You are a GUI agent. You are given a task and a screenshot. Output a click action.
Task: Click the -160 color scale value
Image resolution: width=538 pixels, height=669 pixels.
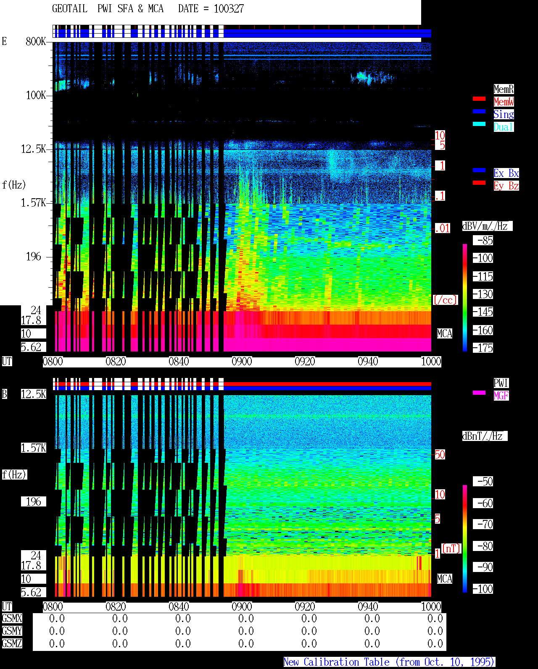click(483, 330)
